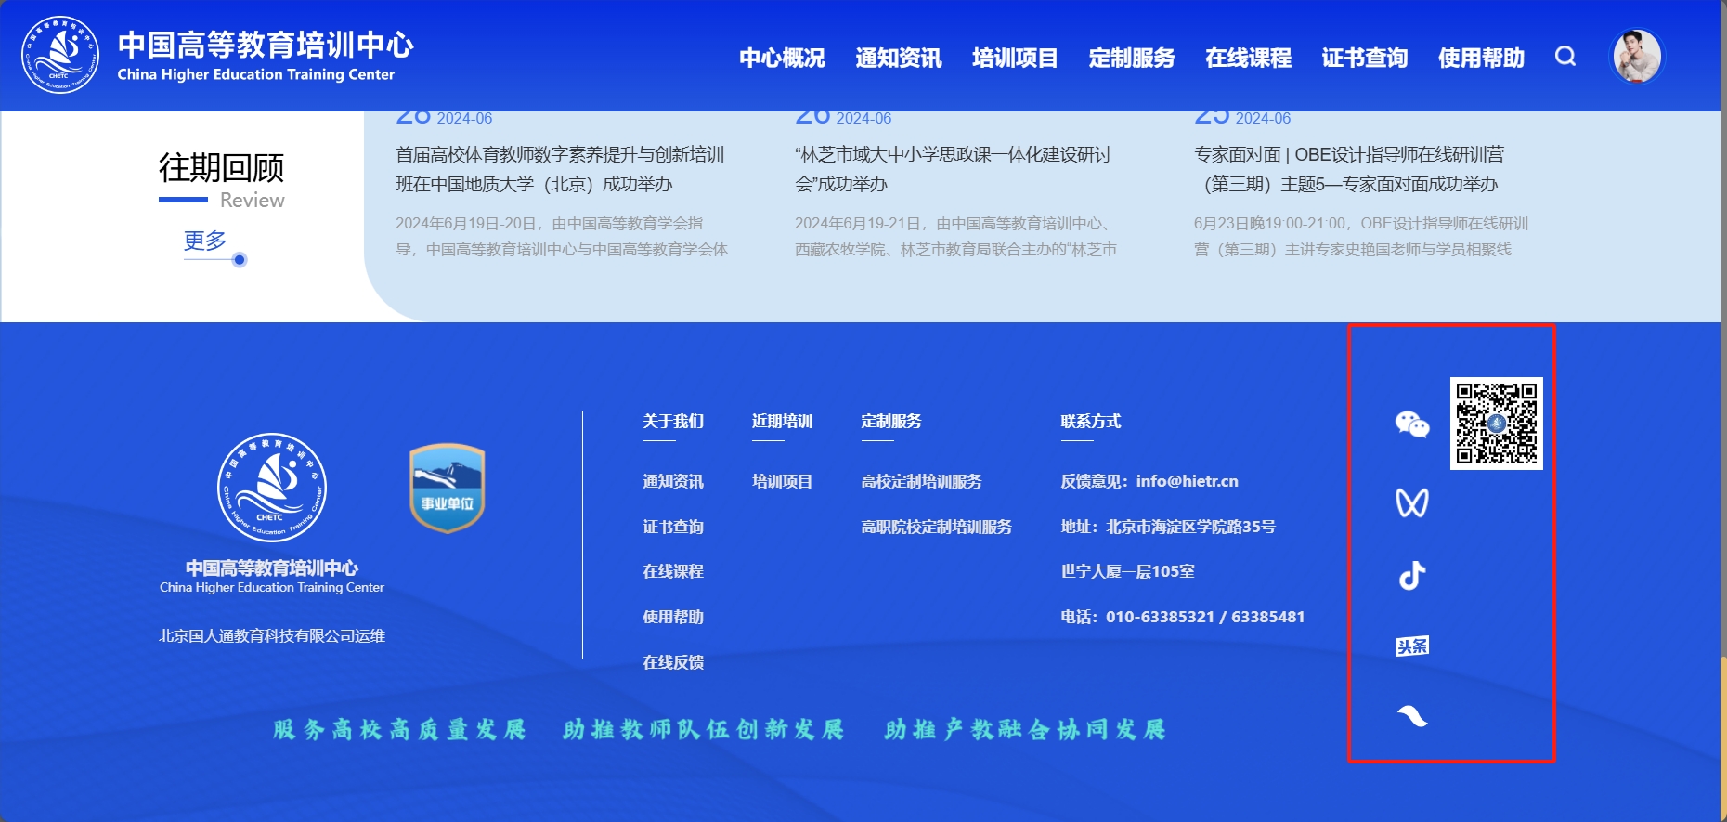1727x822 pixels.
Task: Open the 高校定制培训服务 footer link
Action: [x=921, y=481]
